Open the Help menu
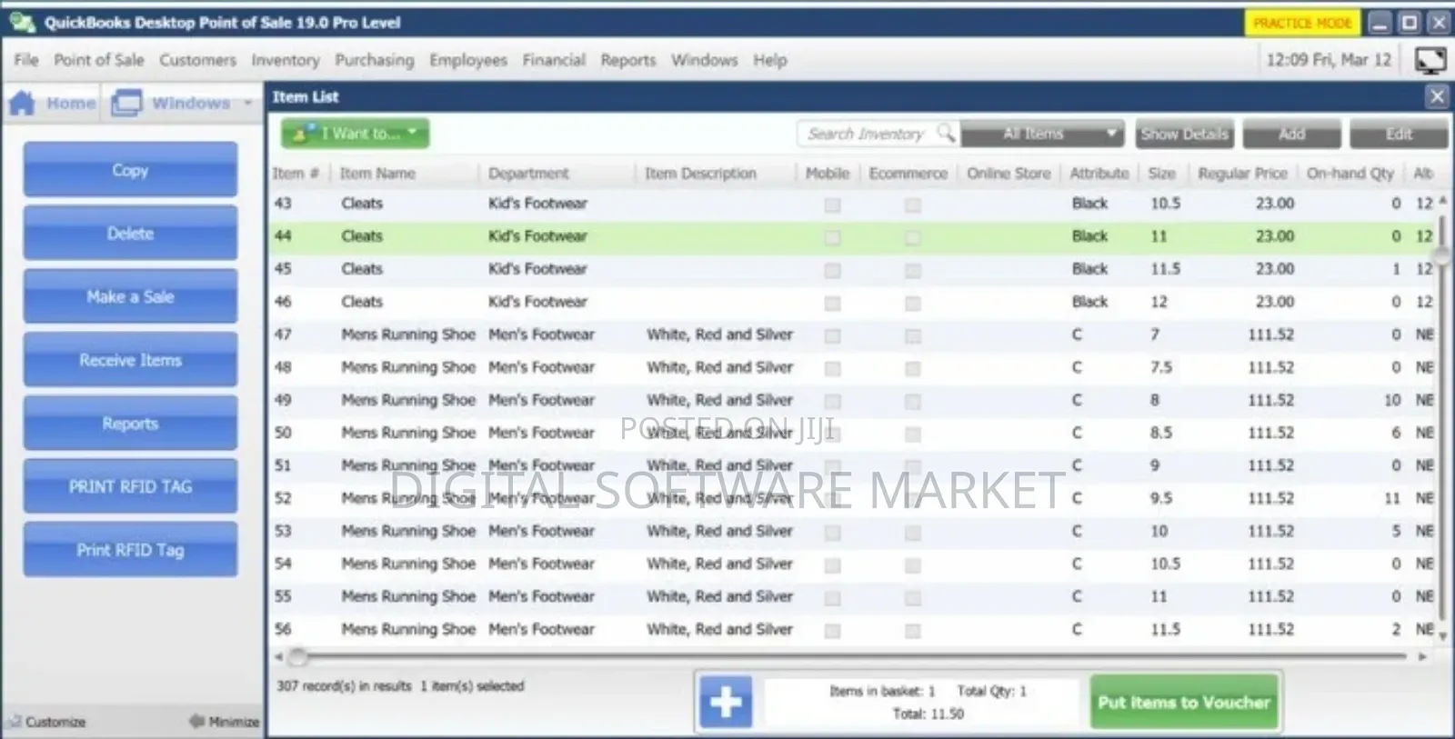Screen dimensions: 1455x739 pos(769,60)
